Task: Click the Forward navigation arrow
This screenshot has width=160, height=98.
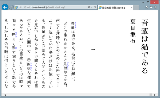Action: click(11, 7)
